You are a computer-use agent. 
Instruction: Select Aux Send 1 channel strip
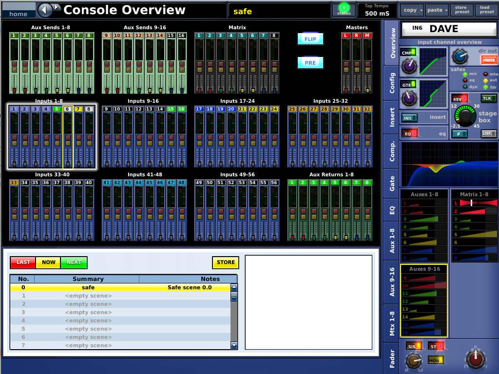[14, 63]
